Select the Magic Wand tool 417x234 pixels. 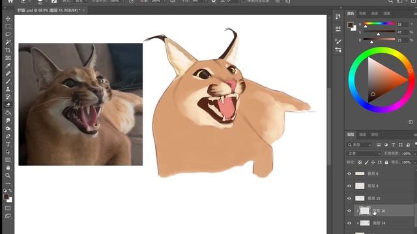(x=8, y=42)
